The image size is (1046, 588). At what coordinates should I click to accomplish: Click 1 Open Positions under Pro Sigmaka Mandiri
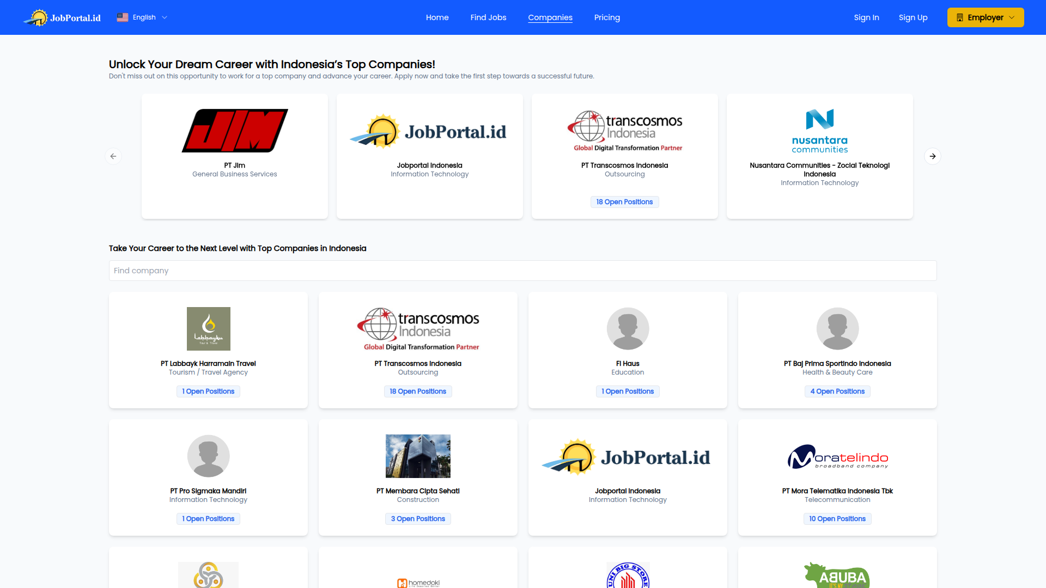[208, 519]
